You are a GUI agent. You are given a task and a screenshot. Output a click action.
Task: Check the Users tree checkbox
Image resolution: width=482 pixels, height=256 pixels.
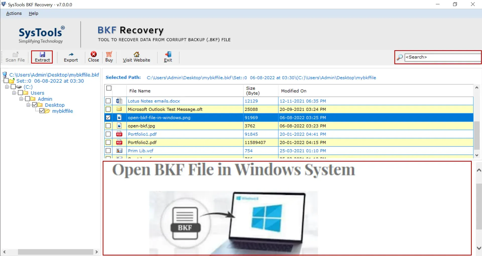click(x=20, y=93)
